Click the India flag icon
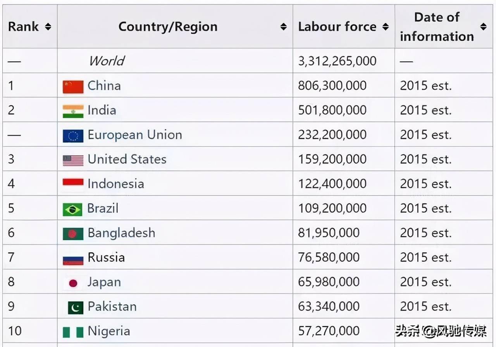The width and height of the screenshot is (496, 347). click(x=73, y=111)
